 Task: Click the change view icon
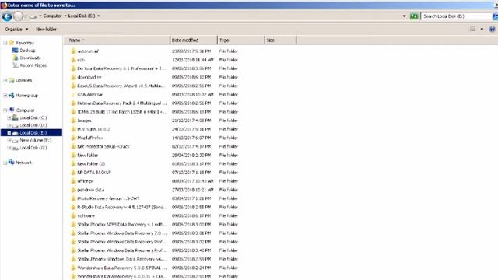pyautogui.click(x=472, y=30)
